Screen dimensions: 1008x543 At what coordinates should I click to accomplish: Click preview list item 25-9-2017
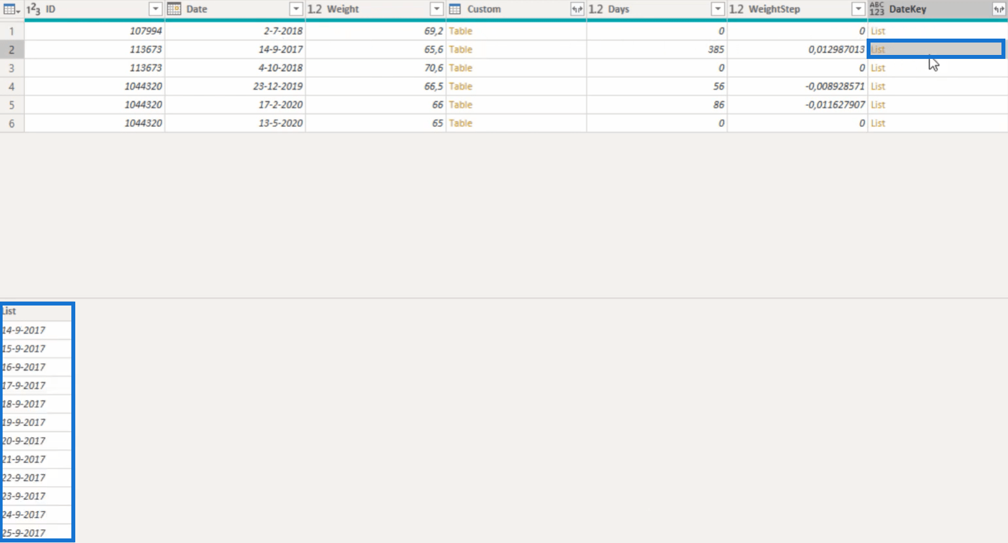(36, 533)
